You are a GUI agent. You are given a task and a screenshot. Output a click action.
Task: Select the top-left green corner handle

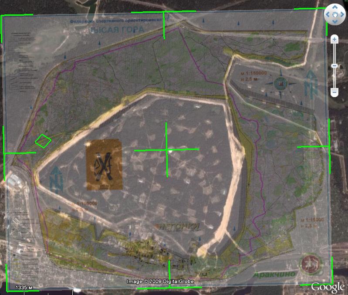[3, 16]
